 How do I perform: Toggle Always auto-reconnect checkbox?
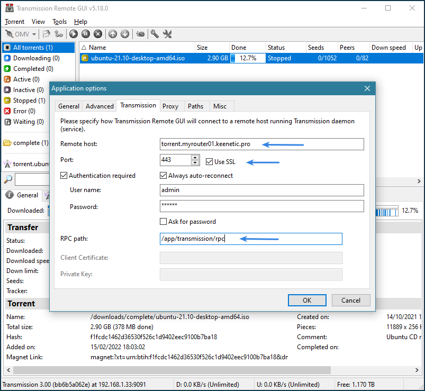(163, 176)
